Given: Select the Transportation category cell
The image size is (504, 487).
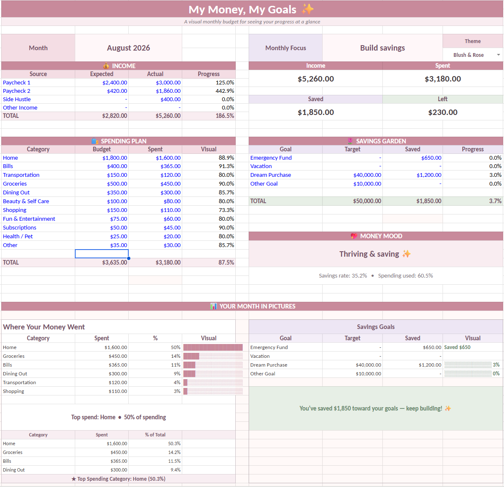Looking at the screenshot, I should click(38, 175).
